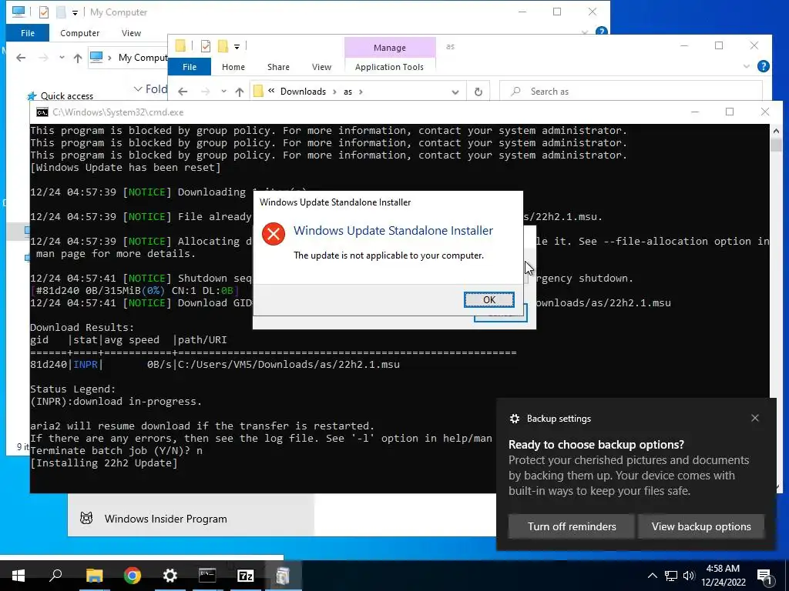
Task: Open volume control tray icon
Action: 689,576
